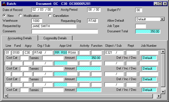
Task: Click the vertical scrollbar down arrow
Action: [x=163, y=92]
